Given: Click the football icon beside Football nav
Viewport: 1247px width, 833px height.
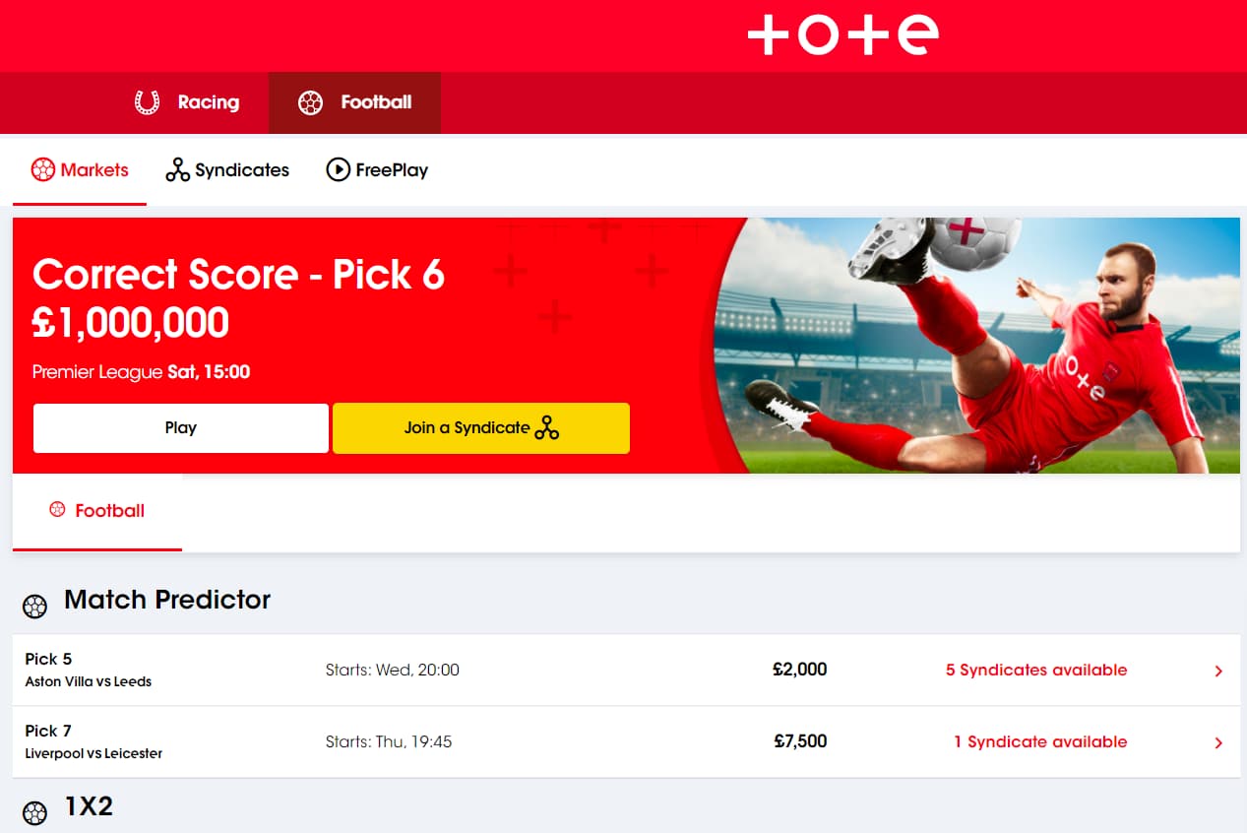Looking at the screenshot, I should pyautogui.click(x=310, y=102).
